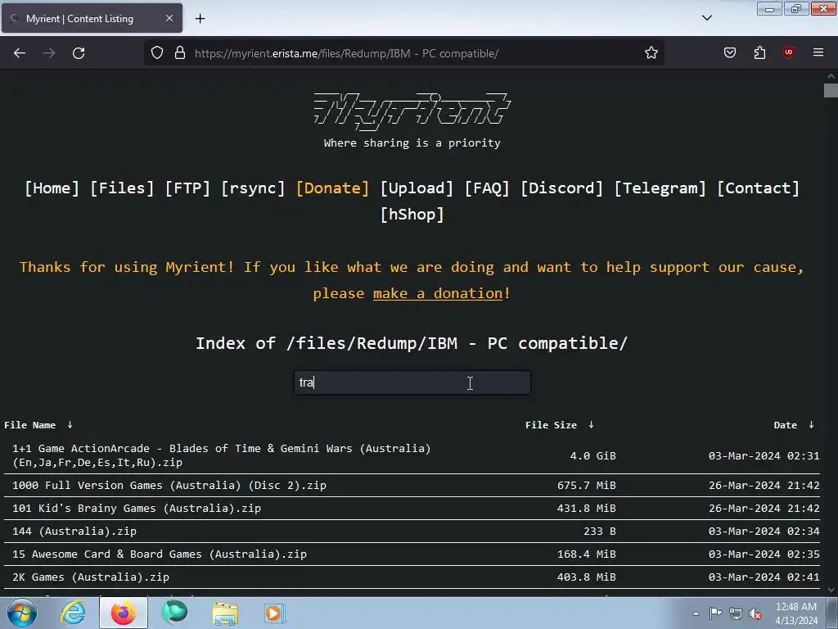Download 1000 Full Version Games (Disc 2).zip
The width and height of the screenshot is (838, 629).
point(169,485)
